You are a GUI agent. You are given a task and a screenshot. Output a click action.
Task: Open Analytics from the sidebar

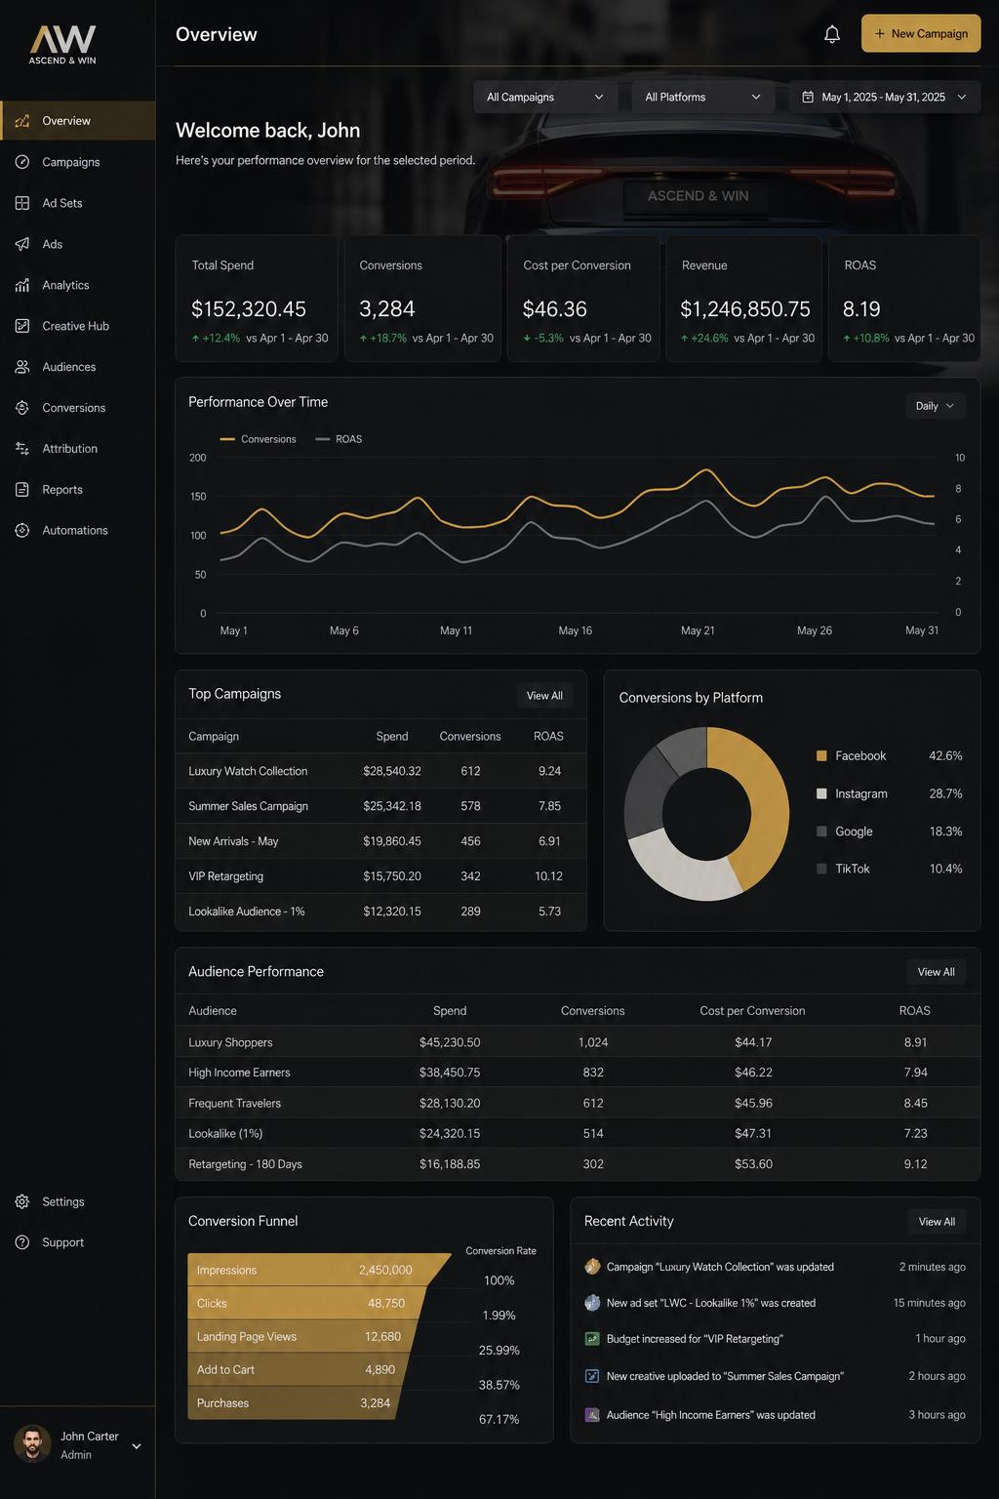coord(77,285)
